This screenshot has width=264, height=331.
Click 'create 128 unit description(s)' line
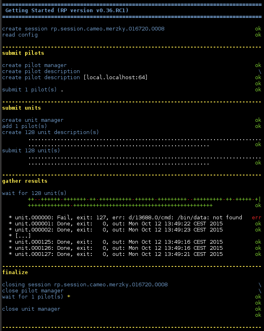[x=50, y=132]
